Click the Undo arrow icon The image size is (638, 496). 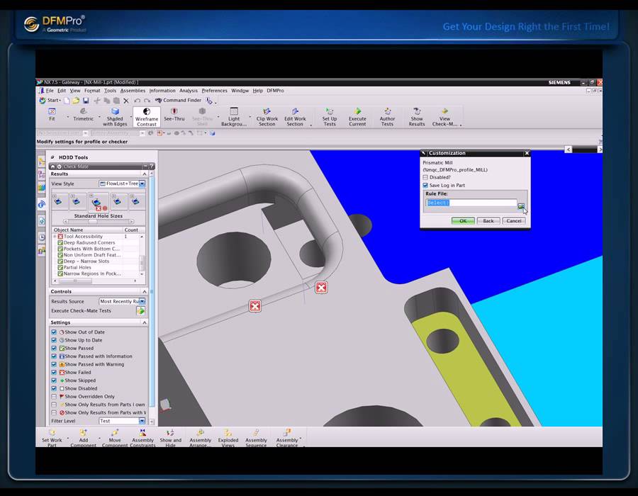point(137,101)
